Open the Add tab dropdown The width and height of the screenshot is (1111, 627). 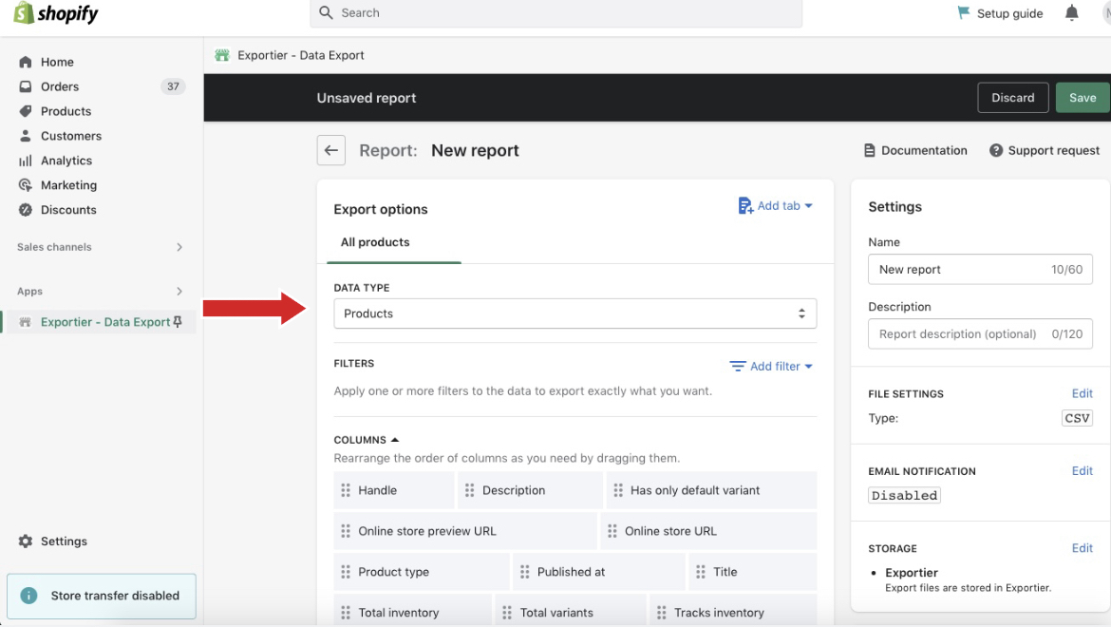coord(776,205)
